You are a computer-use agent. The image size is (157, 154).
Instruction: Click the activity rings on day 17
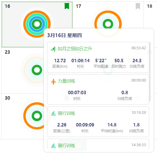pyautogui.click(x=108, y=24)
